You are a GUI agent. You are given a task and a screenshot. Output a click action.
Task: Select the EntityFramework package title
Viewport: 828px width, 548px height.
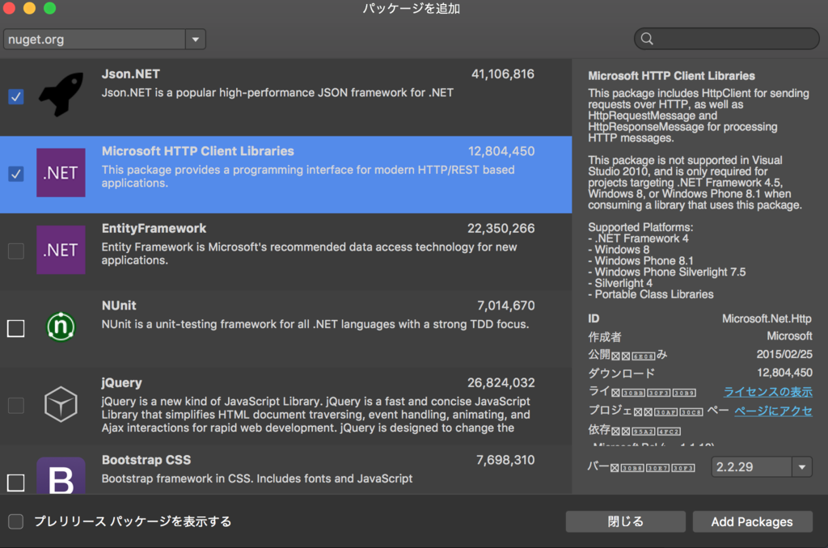pyautogui.click(x=154, y=228)
